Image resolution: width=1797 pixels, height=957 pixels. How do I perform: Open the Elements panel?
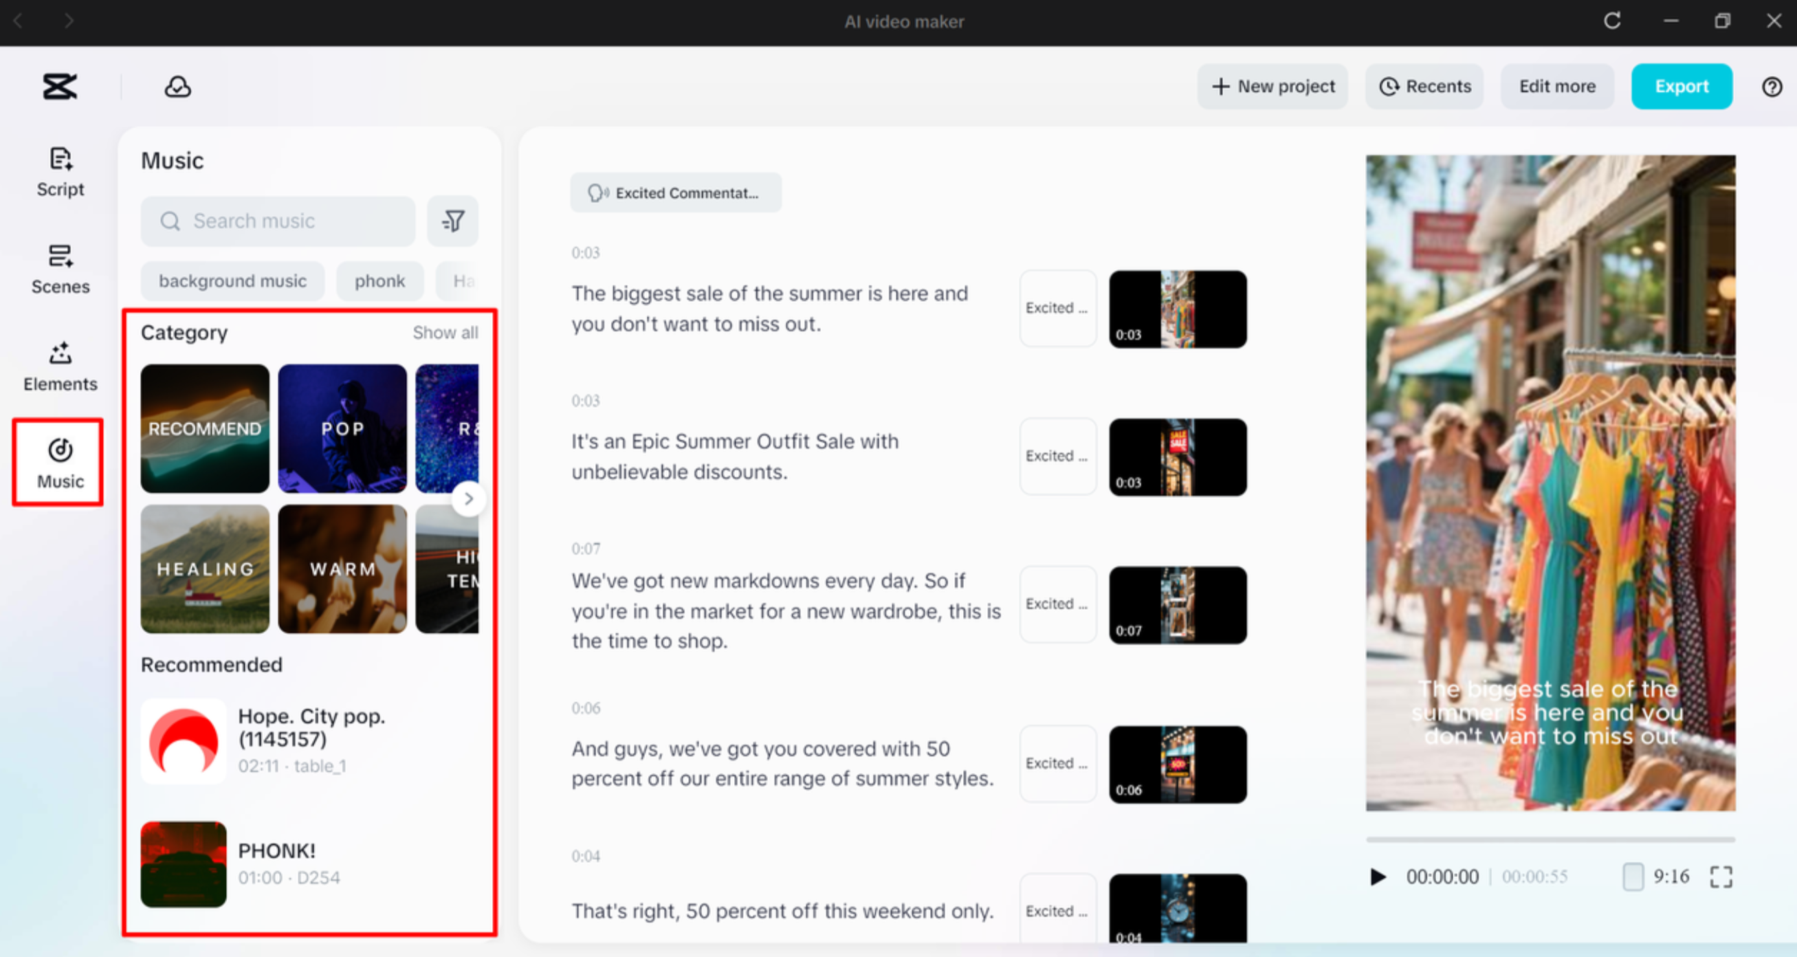(60, 367)
